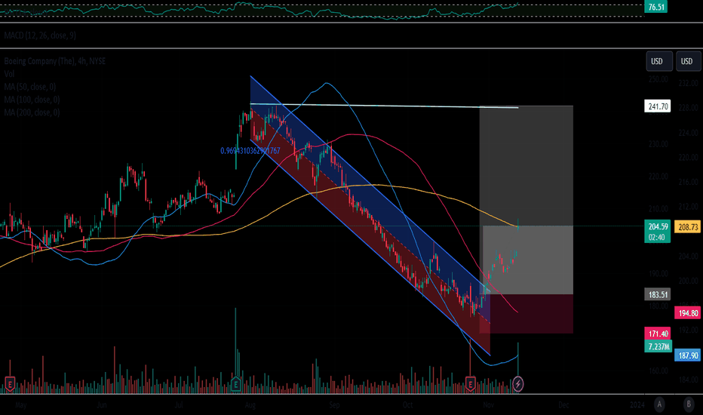This screenshot has height=415, width=703.
Task: Click the Jun label on time axis
Action: click(102, 405)
